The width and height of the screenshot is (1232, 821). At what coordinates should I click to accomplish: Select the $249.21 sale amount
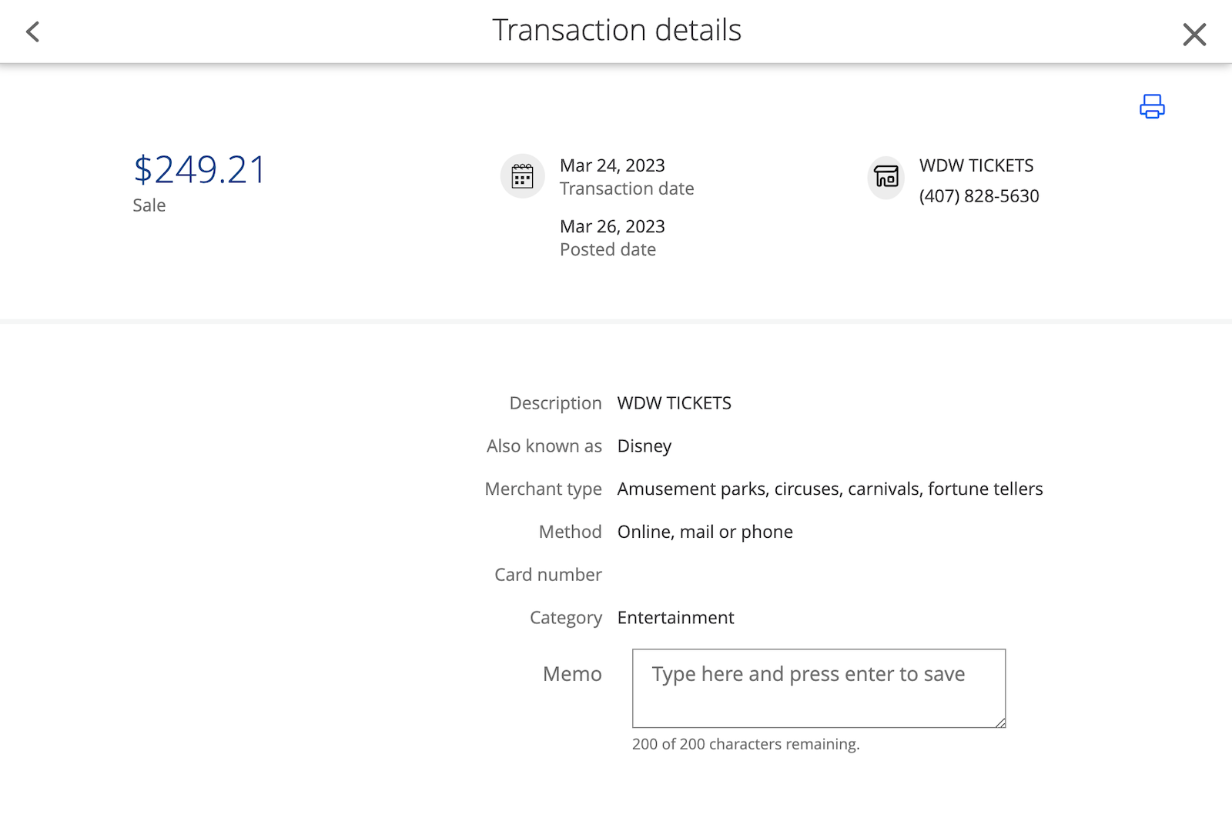(x=199, y=169)
